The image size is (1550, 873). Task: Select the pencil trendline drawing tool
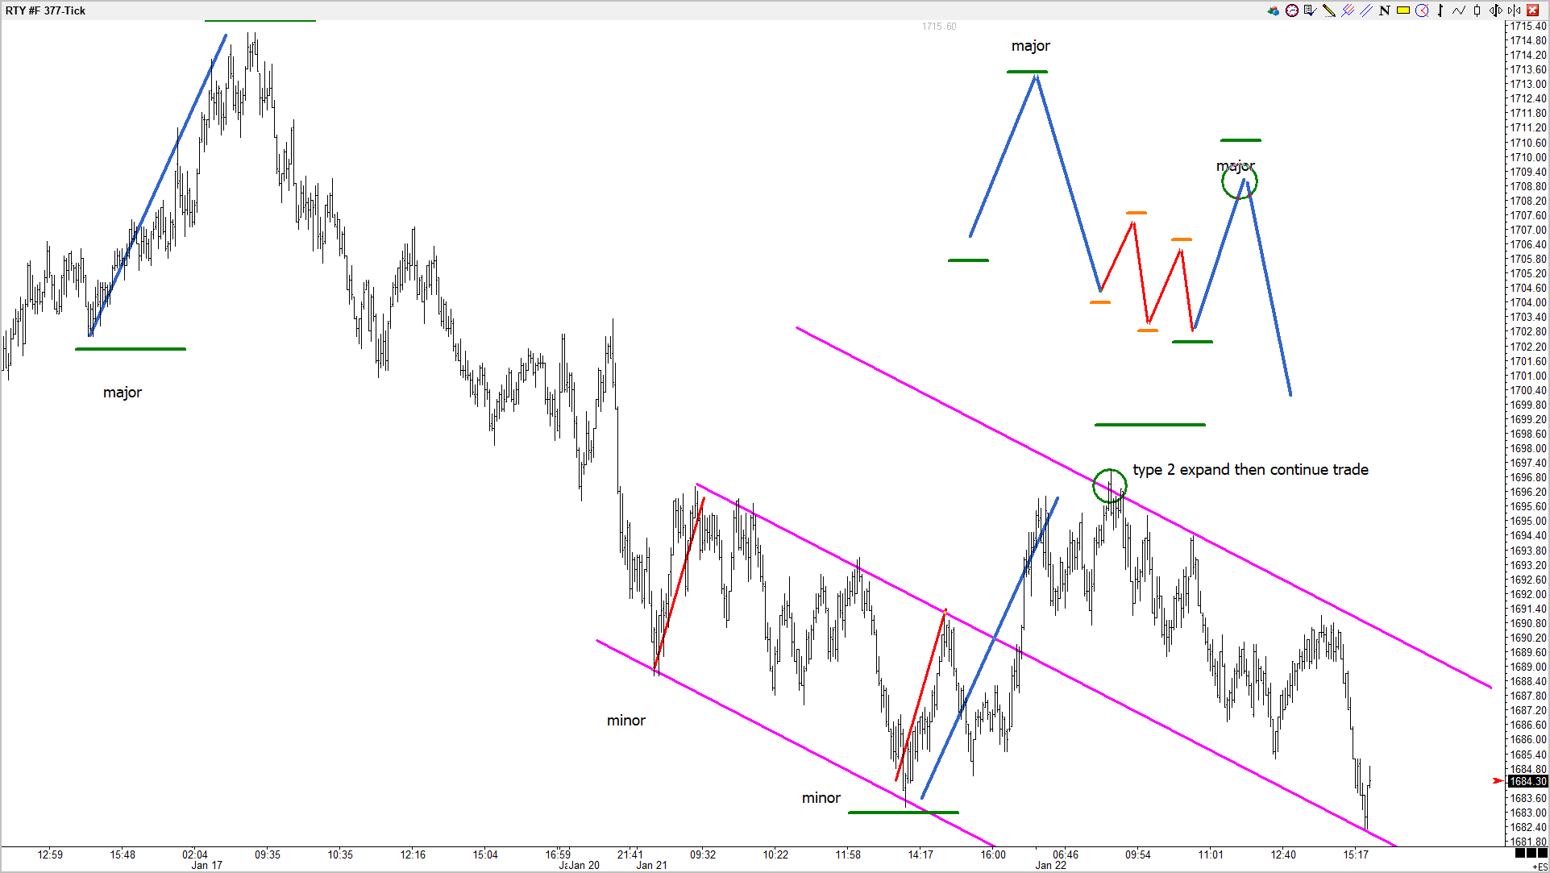pyautogui.click(x=1329, y=10)
